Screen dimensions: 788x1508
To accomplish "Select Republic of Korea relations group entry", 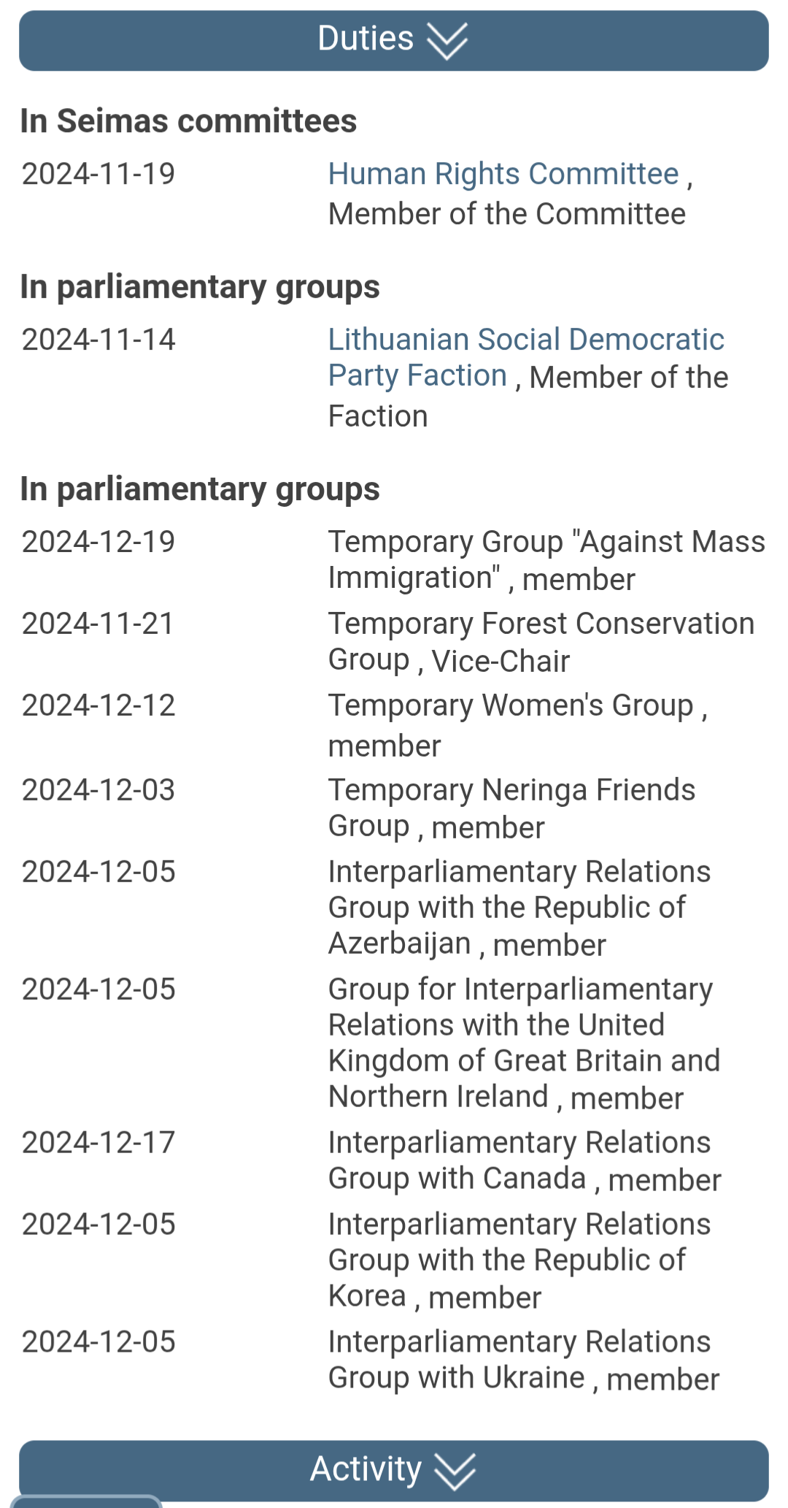I will 519,1260.
